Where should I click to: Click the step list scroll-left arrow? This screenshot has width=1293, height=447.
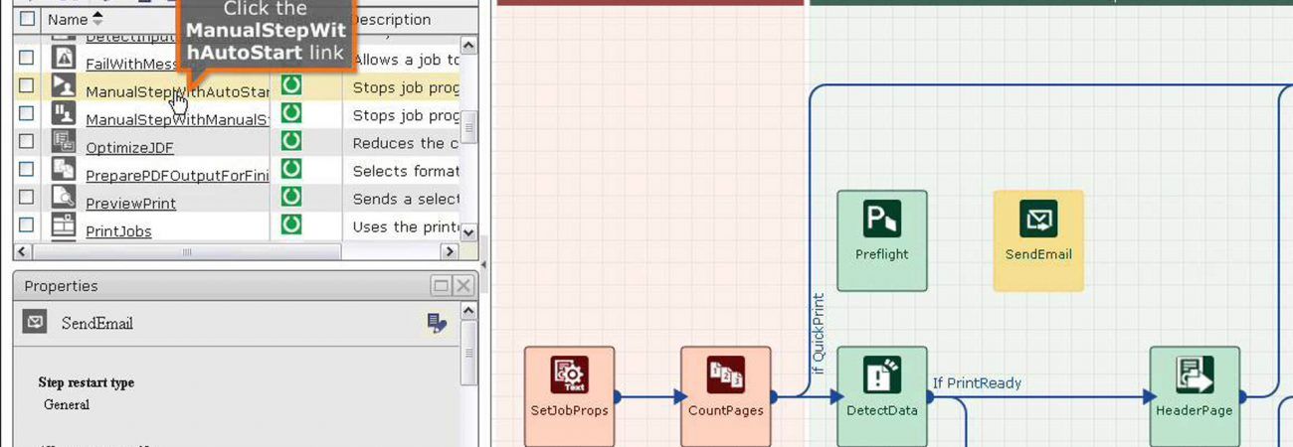(x=22, y=252)
